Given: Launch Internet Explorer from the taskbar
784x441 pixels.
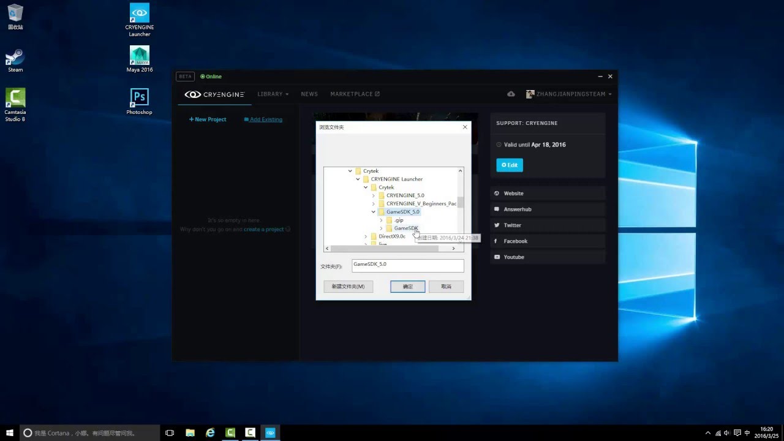Looking at the screenshot, I should (x=210, y=432).
